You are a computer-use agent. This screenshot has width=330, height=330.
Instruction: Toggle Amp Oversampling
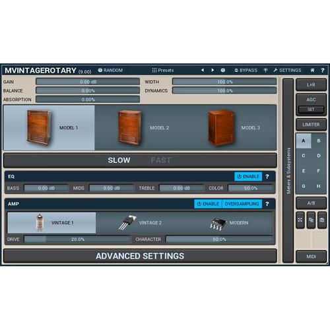[242, 204]
